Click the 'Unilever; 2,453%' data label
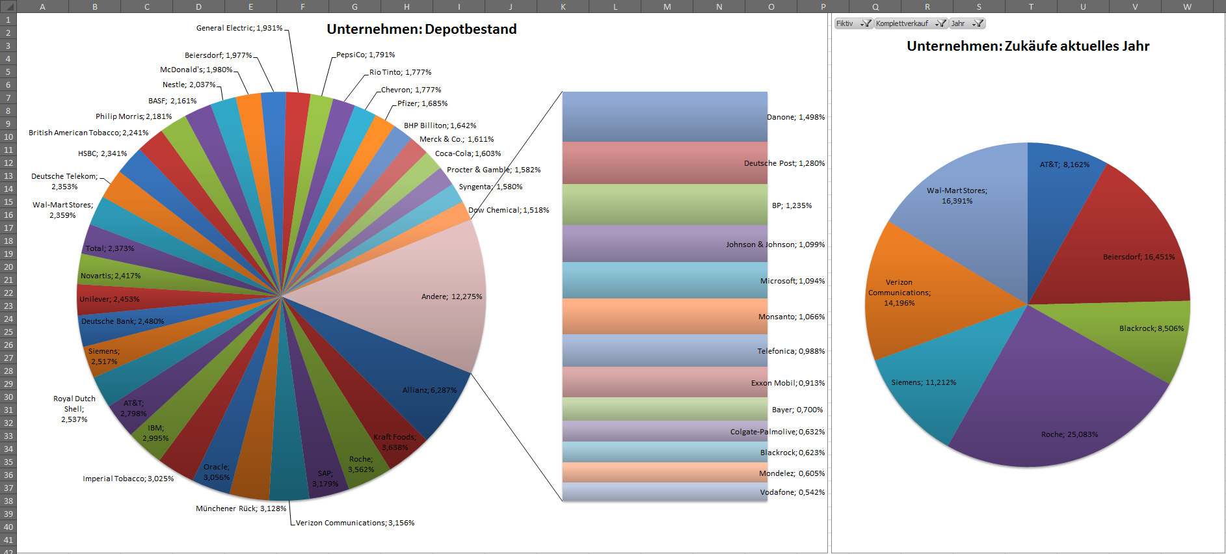This screenshot has width=1226, height=554. [x=109, y=299]
